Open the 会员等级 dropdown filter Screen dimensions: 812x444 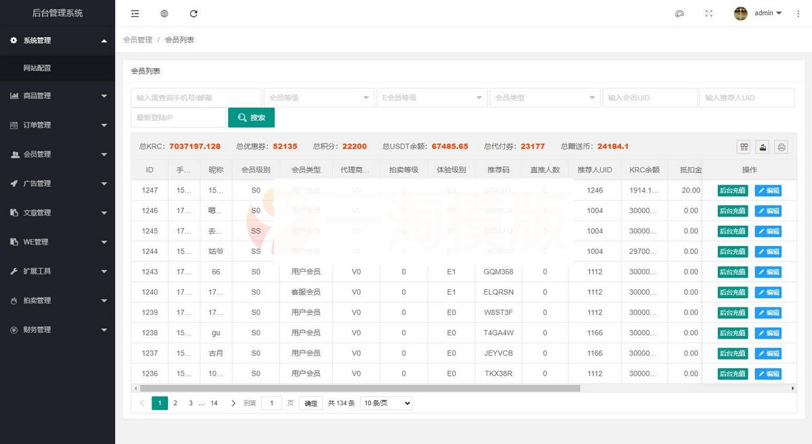tap(319, 97)
